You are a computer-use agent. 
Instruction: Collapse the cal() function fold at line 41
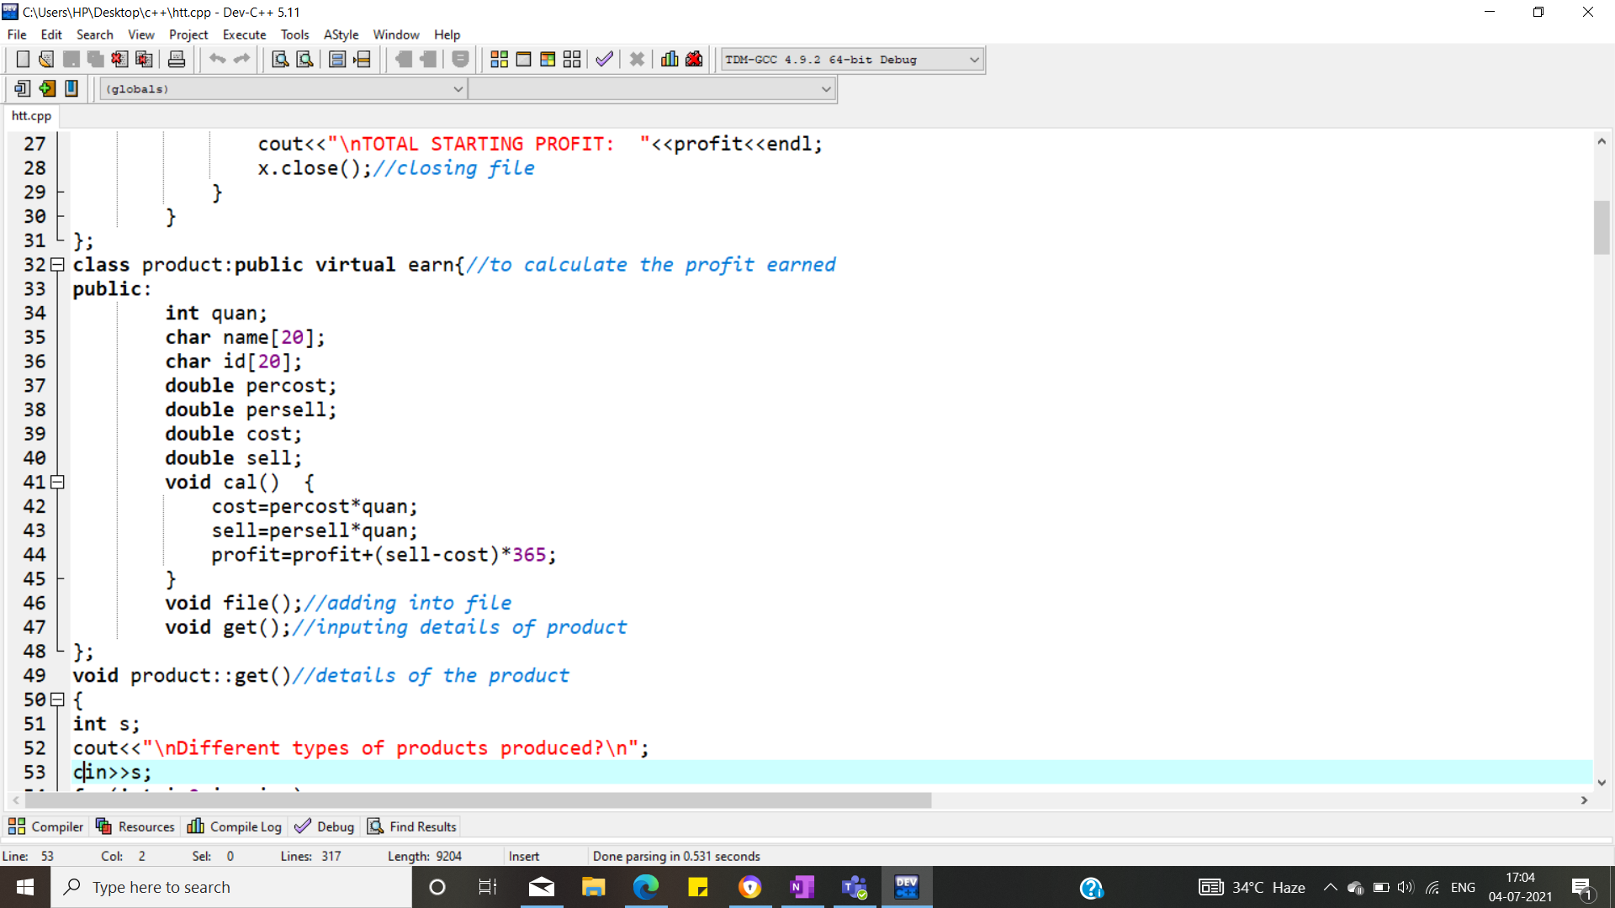tap(57, 483)
